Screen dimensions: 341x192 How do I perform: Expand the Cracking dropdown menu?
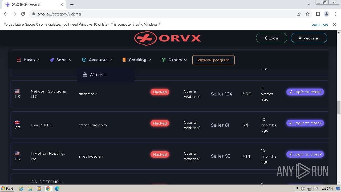[x=137, y=60]
